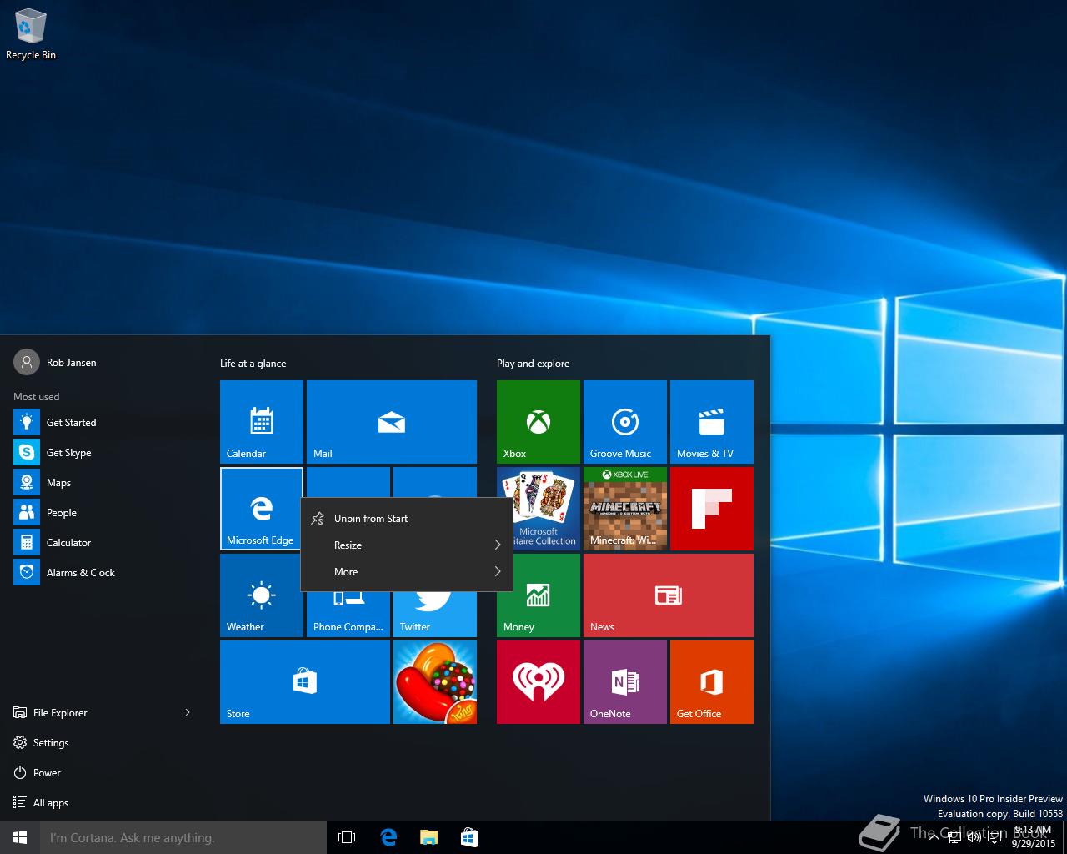Open the Twitter tile
This screenshot has height=854, width=1067.
pyautogui.click(x=435, y=615)
